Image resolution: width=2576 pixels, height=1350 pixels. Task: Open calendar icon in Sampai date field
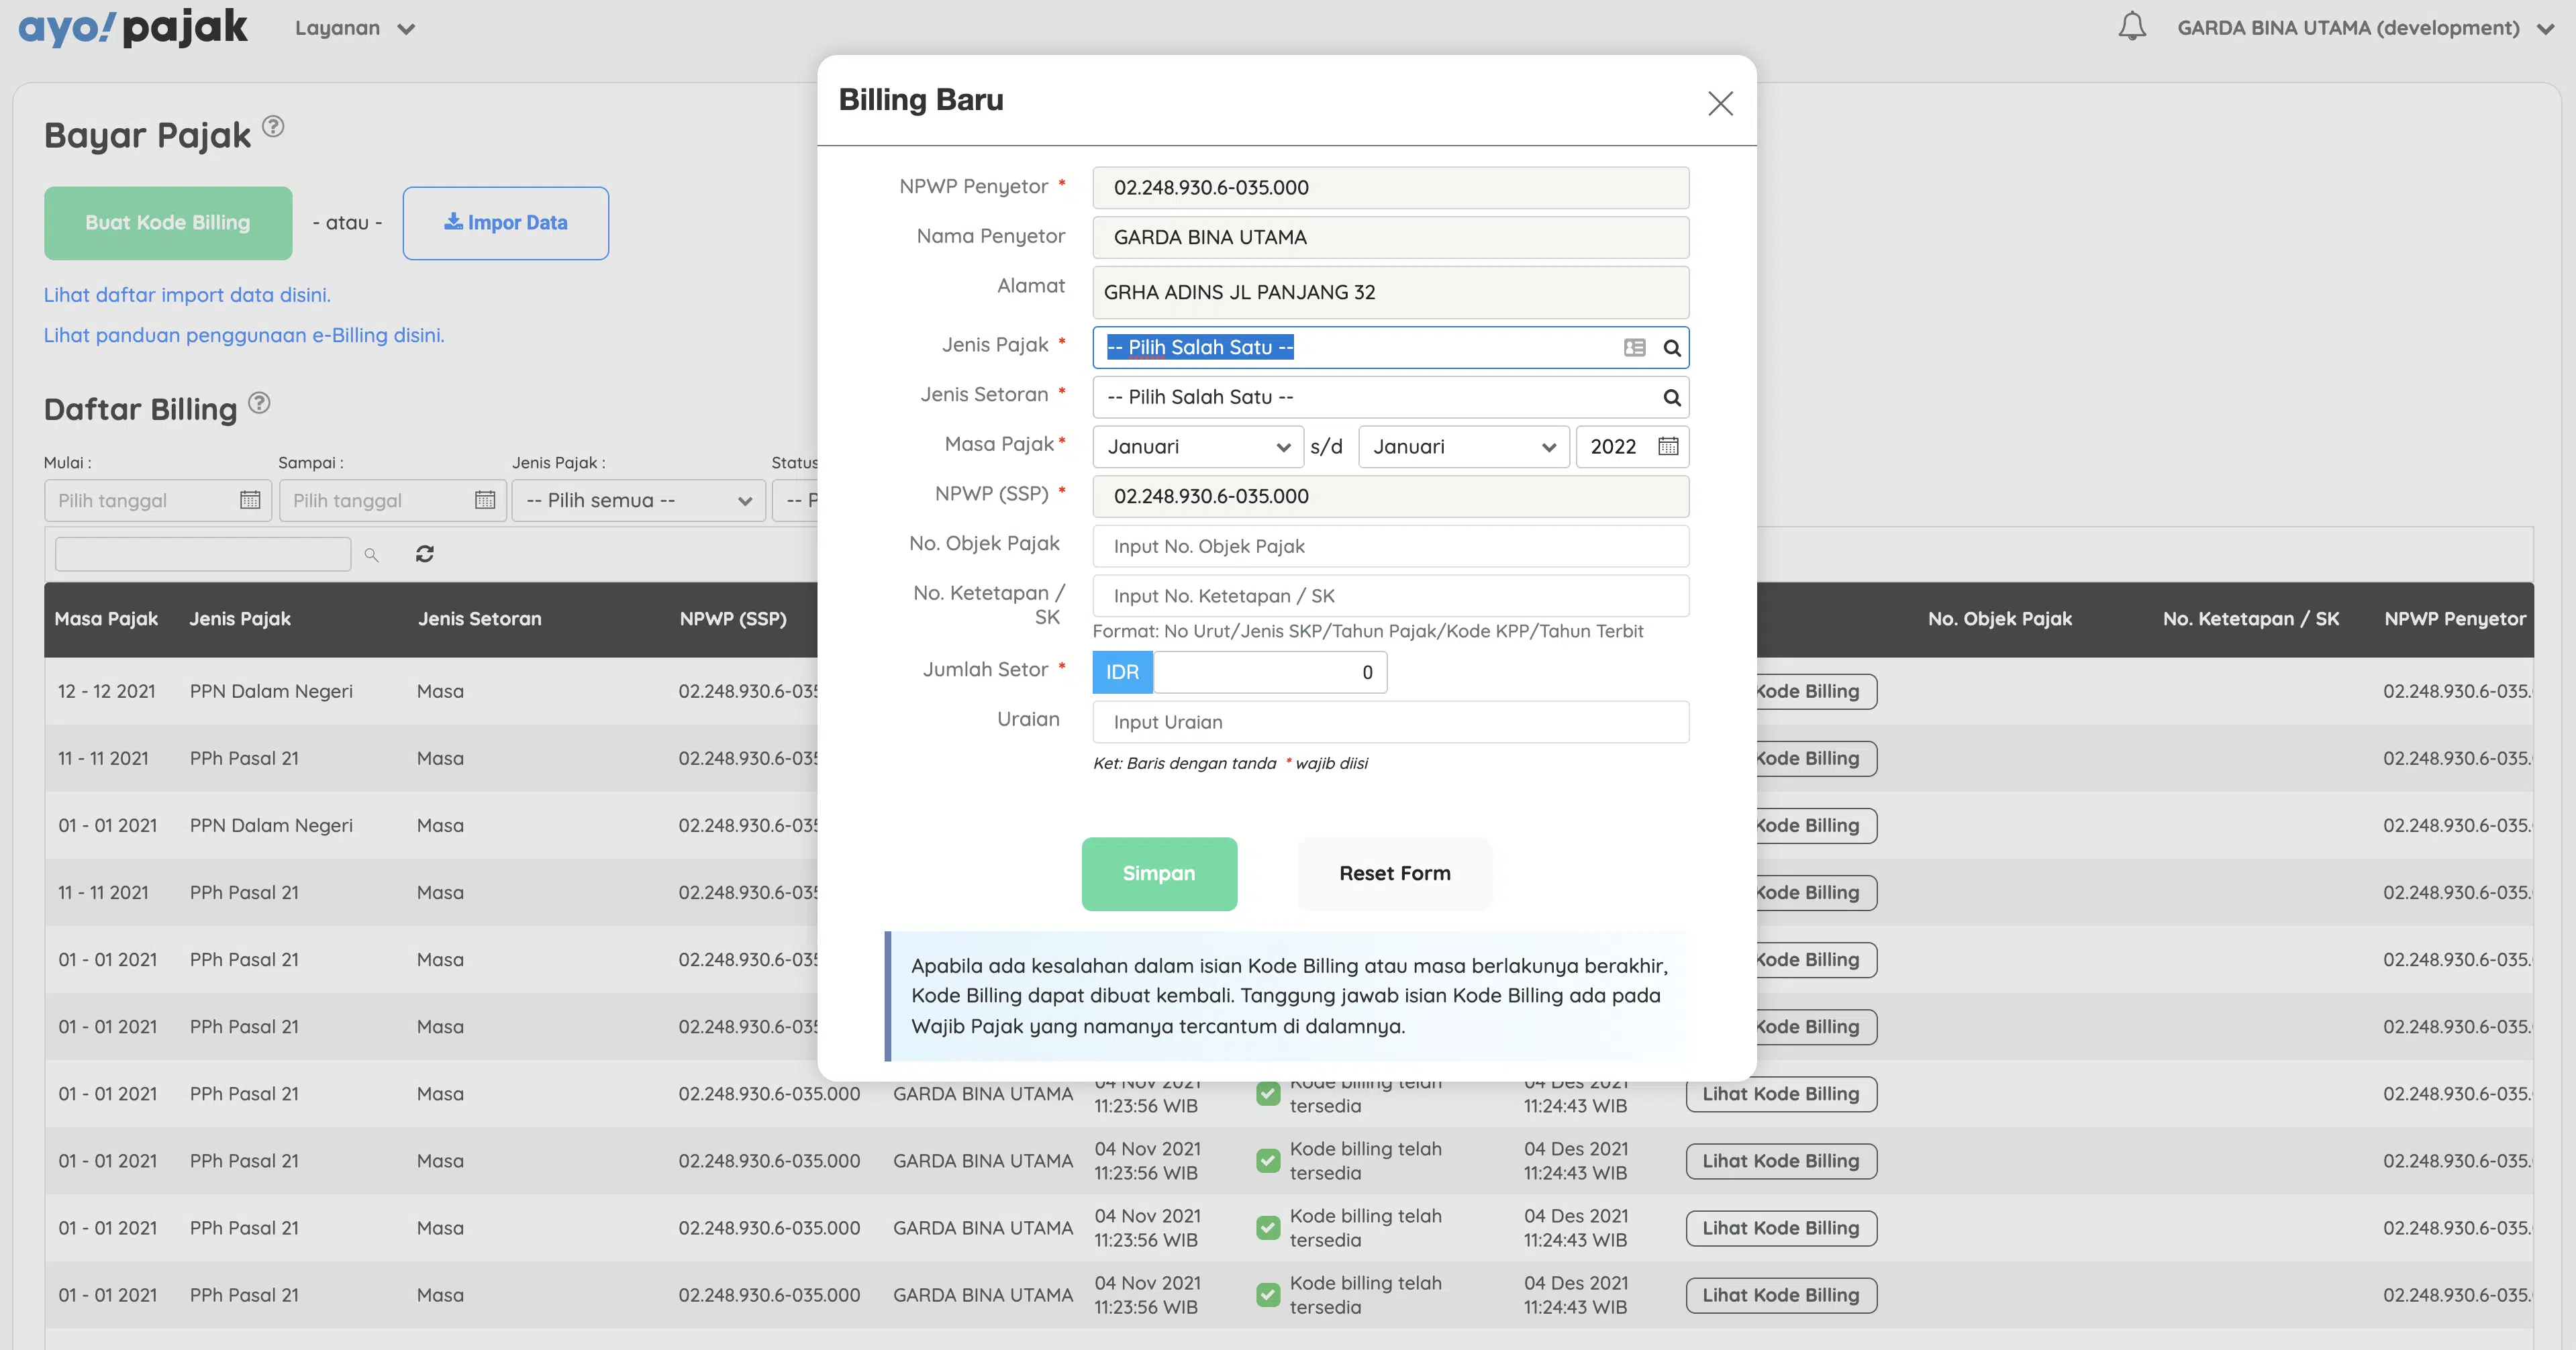point(485,500)
